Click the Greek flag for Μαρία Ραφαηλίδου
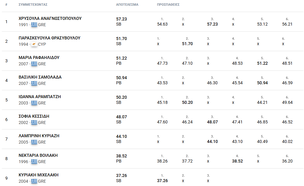304x186 pixels. (34, 64)
